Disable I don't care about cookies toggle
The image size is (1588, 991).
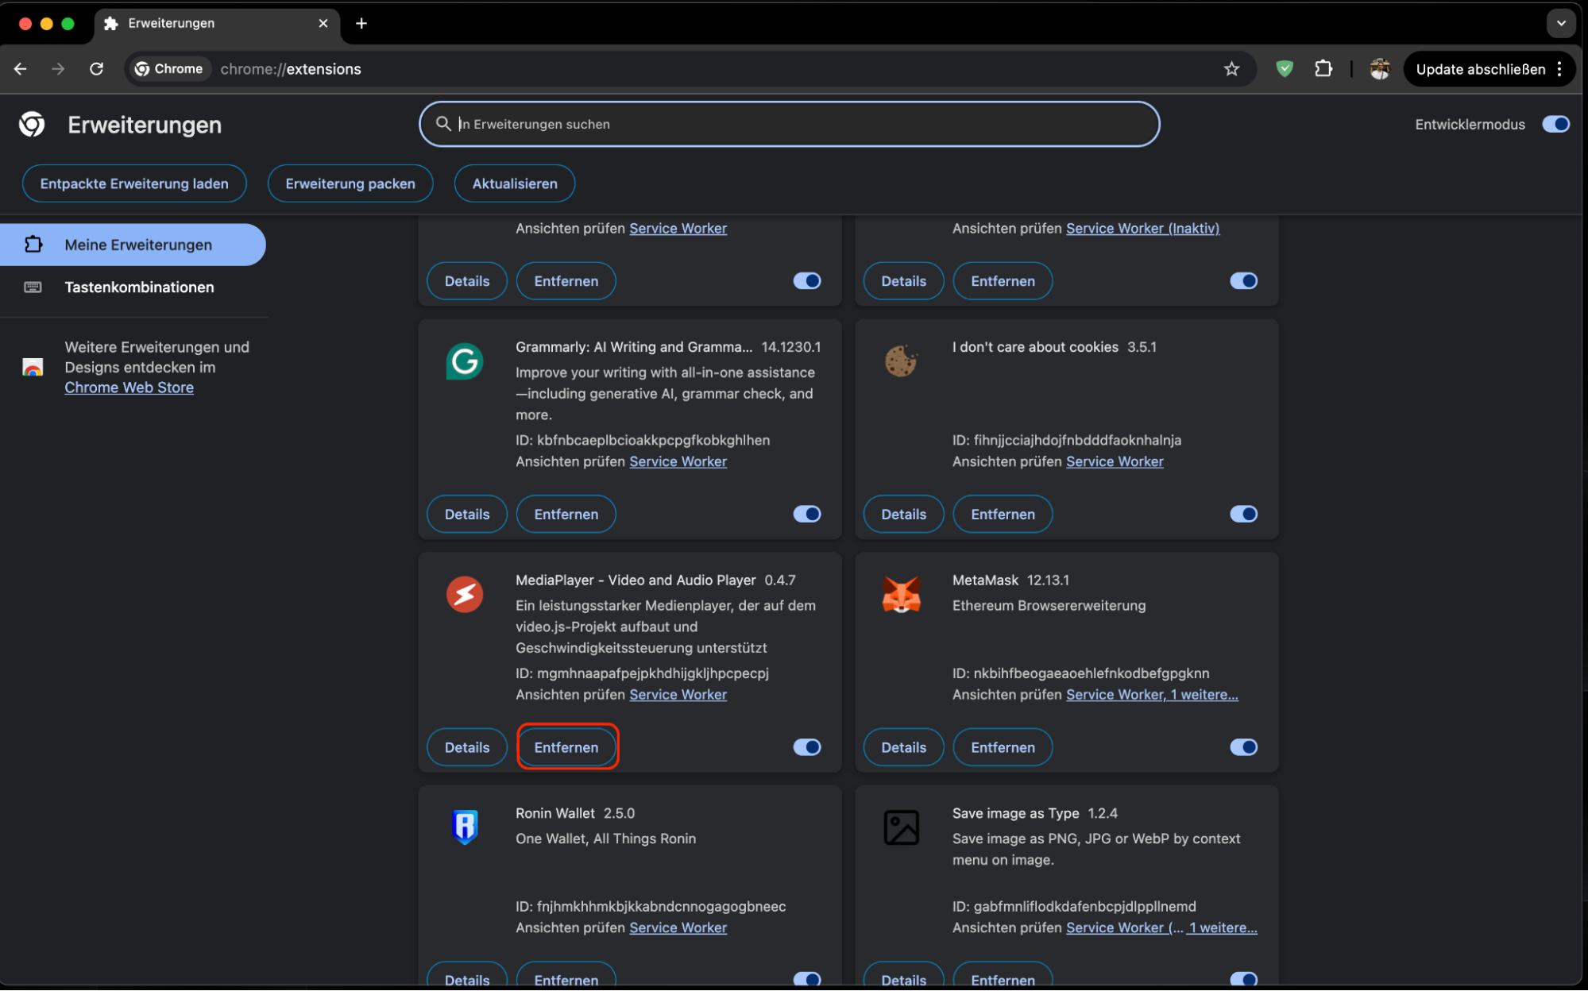1243,515
